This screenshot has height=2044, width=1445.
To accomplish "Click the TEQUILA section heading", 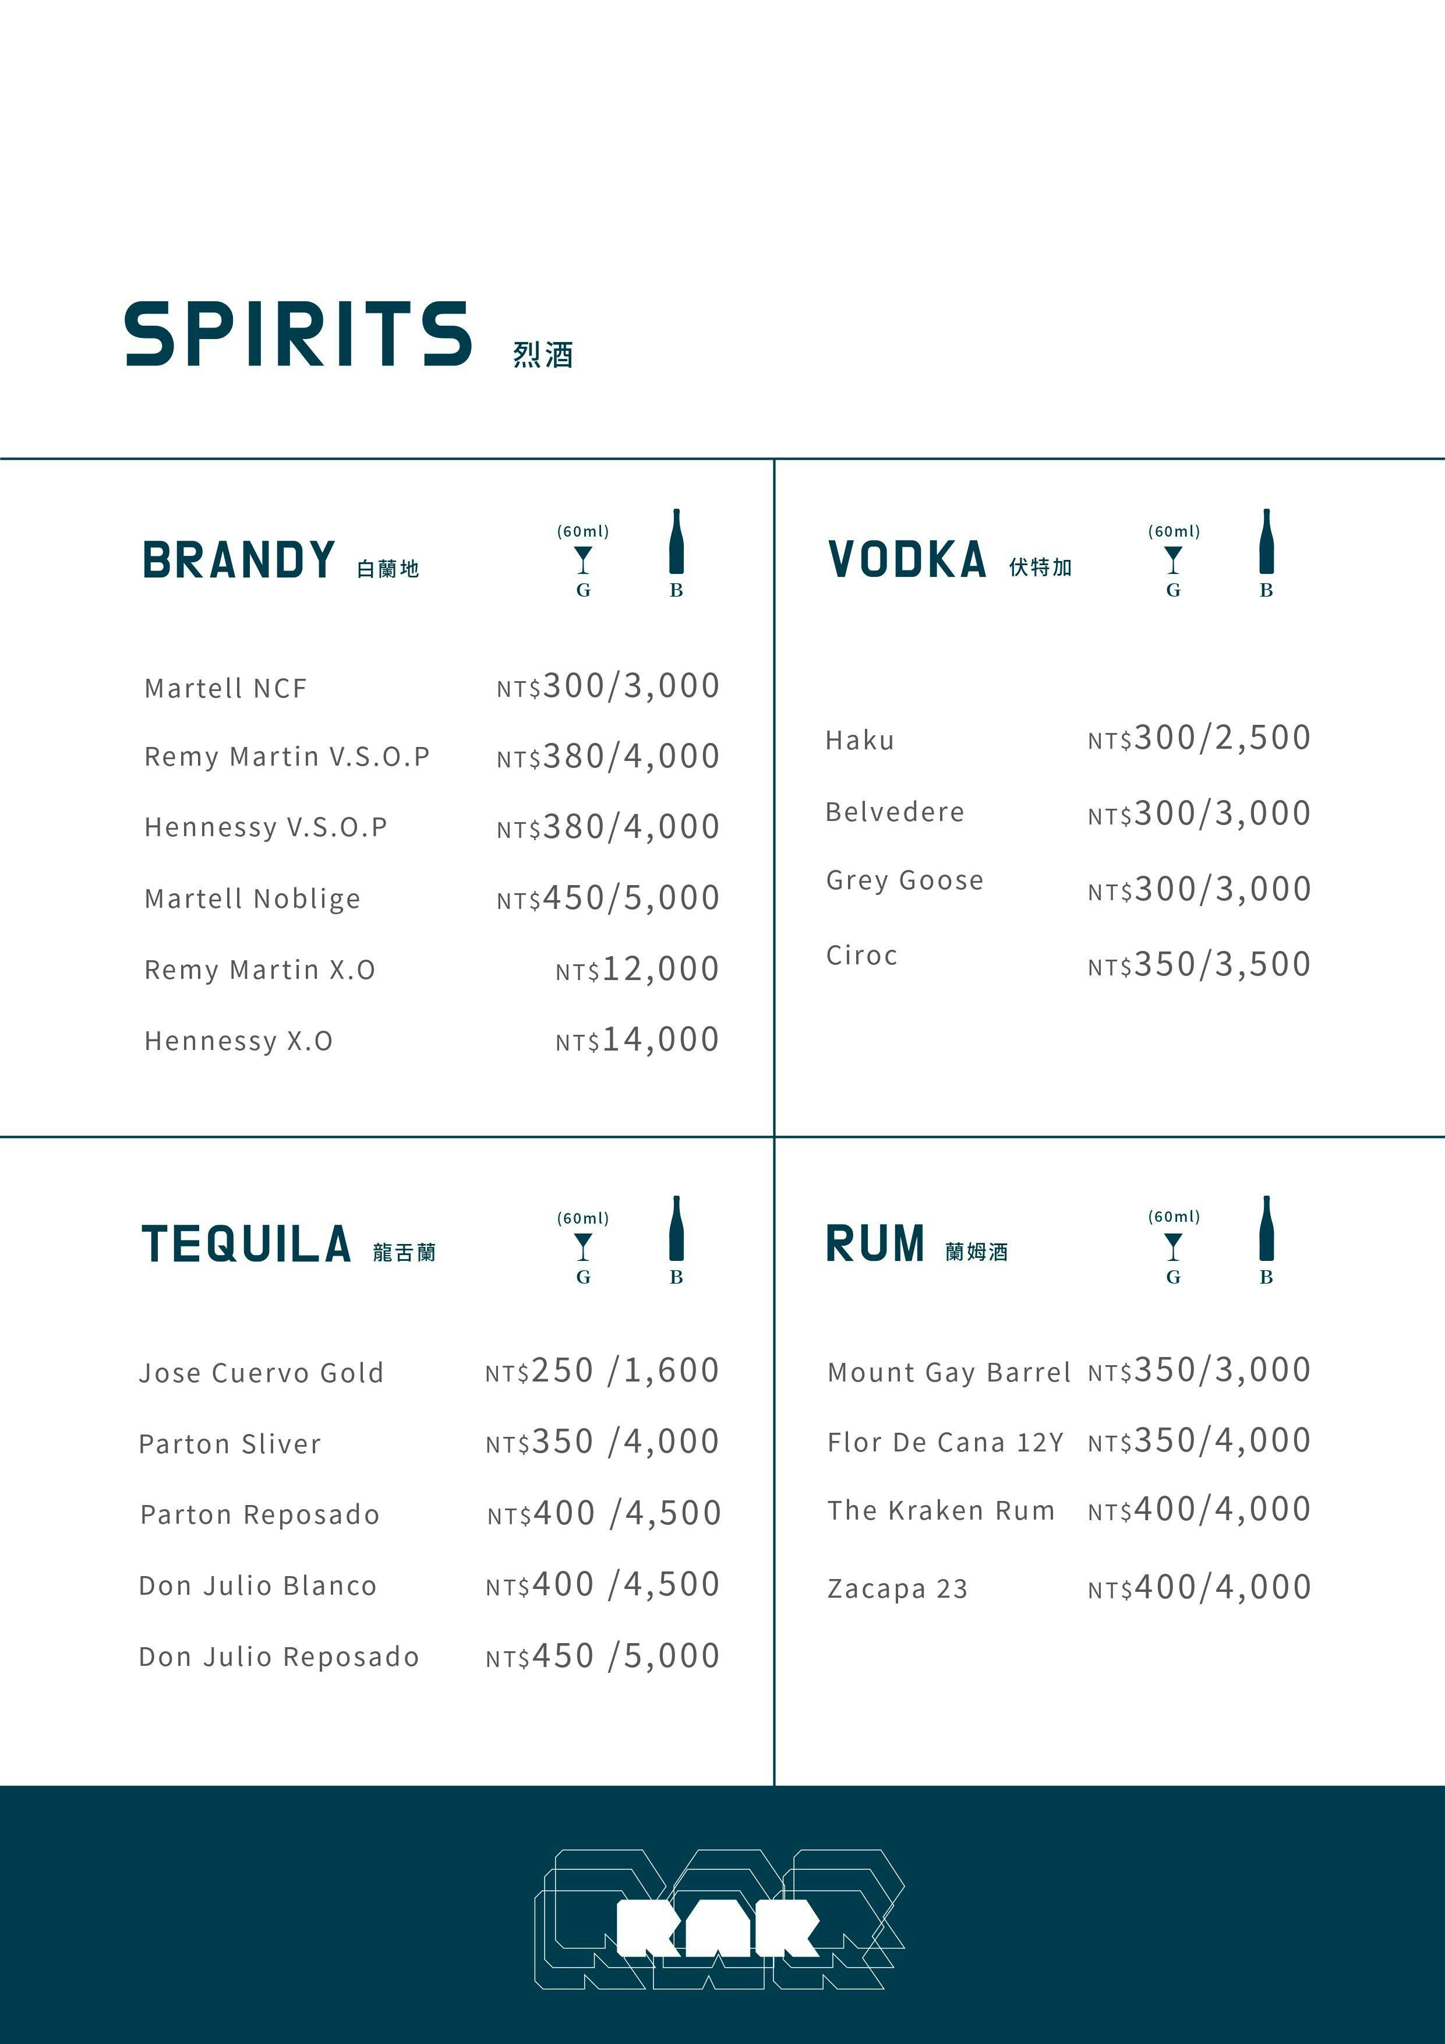I will (246, 1245).
